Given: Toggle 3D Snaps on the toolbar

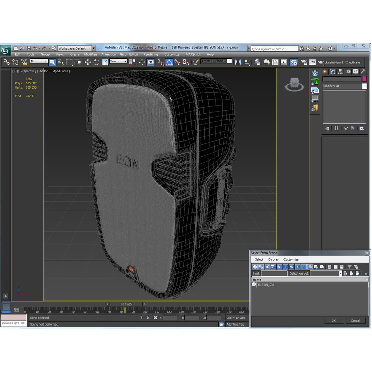Looking at the screenshot, I should 161,62.
